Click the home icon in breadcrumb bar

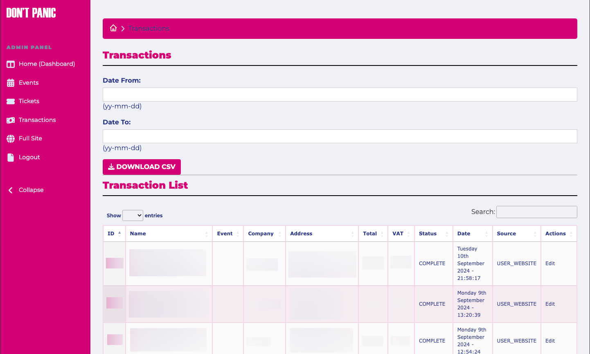pyautogui.click(x=113, y=28)
